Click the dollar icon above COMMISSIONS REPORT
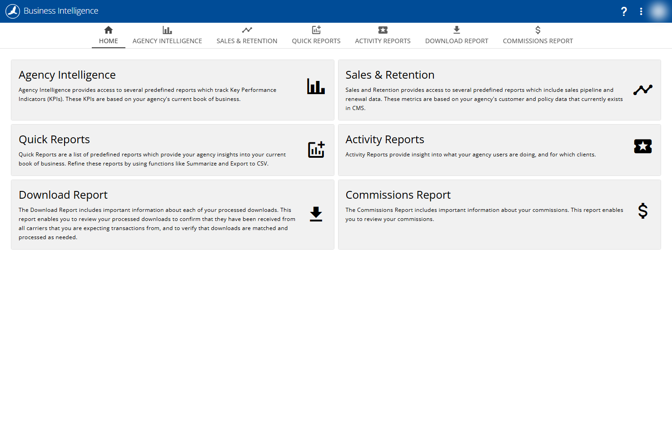This screenshot has height=421, width=672. click(x=538, y=30)
